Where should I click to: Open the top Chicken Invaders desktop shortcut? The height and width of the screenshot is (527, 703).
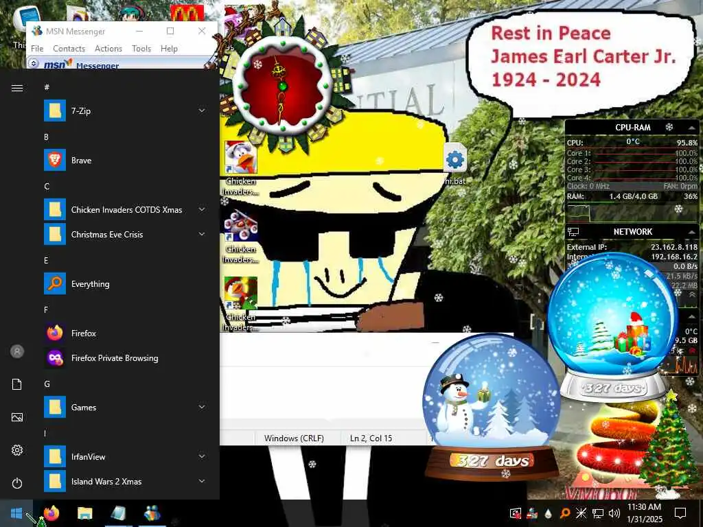click(x=241, y=169)
